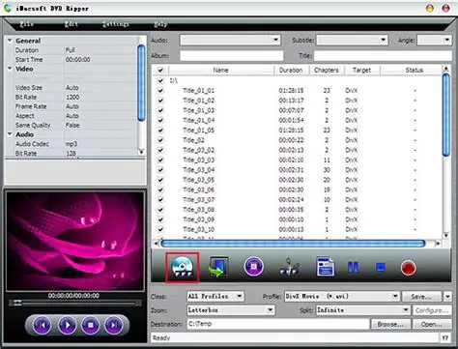Open the Edit menu
This screenshot has width=458, height=349.
(72, 24)
